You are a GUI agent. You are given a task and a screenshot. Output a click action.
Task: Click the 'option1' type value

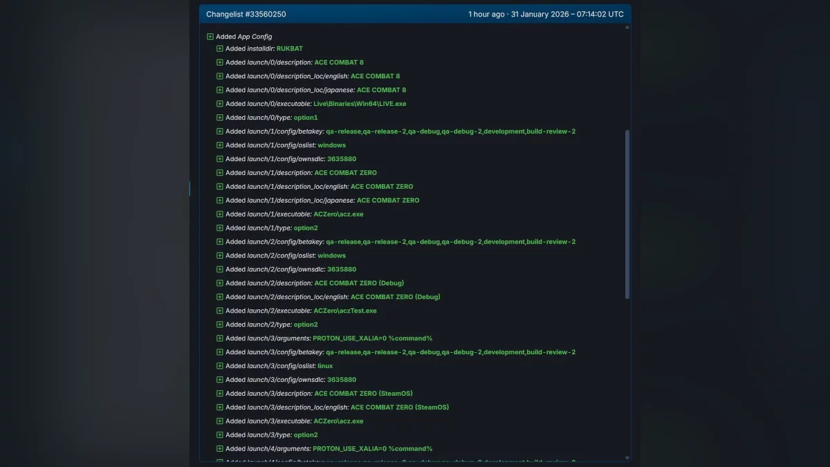(x=306, y=118)
